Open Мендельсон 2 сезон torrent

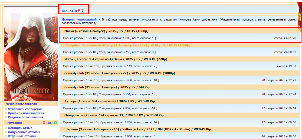114,115
